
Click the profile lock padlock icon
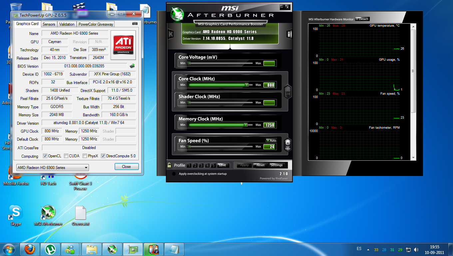tap(169, 165)
